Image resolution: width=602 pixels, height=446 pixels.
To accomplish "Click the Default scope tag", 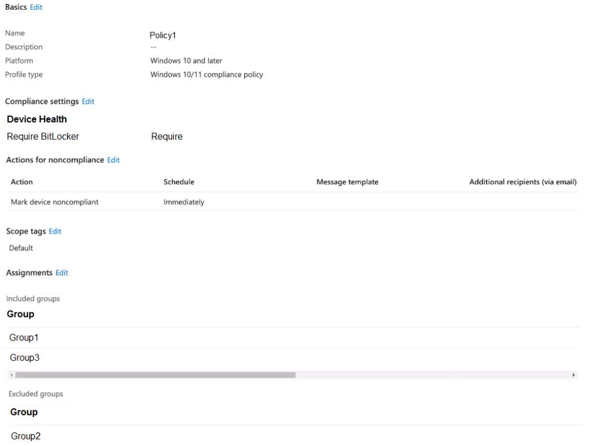I will click(21, 248).
